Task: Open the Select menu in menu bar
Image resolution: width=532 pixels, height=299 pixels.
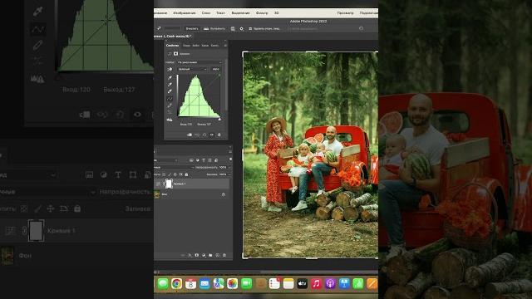Action: [240, 13]
